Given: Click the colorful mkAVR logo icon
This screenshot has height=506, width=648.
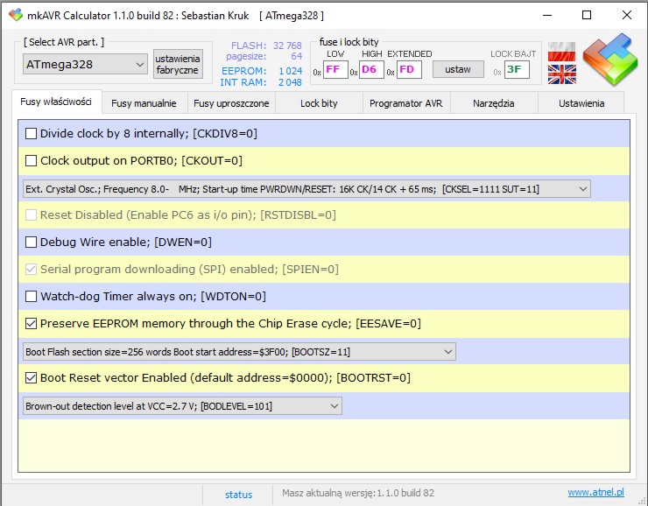Looking at the screenshot, I should 609,61.
